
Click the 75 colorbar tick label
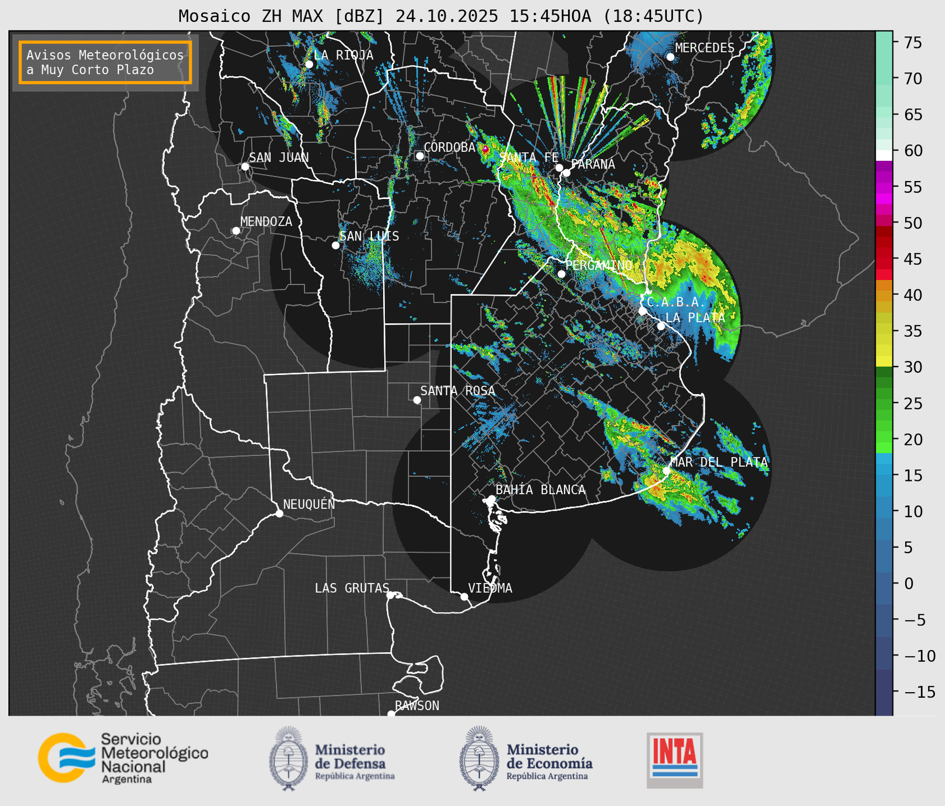click(x=913, y=43)
